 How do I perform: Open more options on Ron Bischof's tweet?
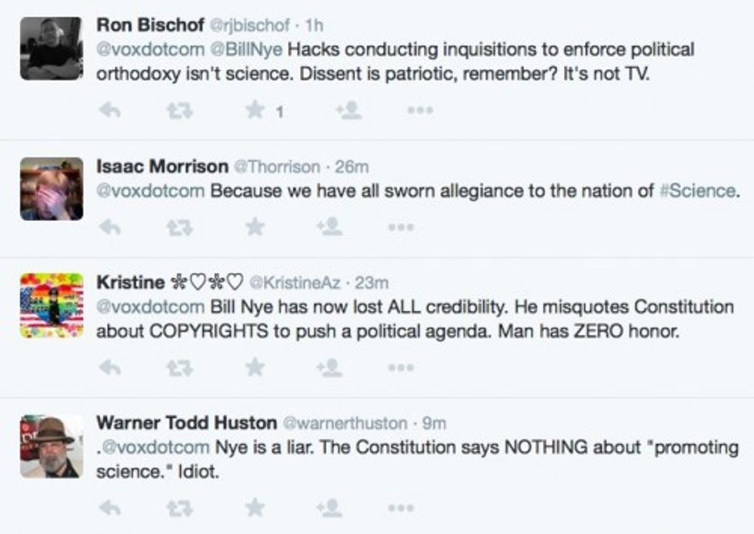point(420,112)
